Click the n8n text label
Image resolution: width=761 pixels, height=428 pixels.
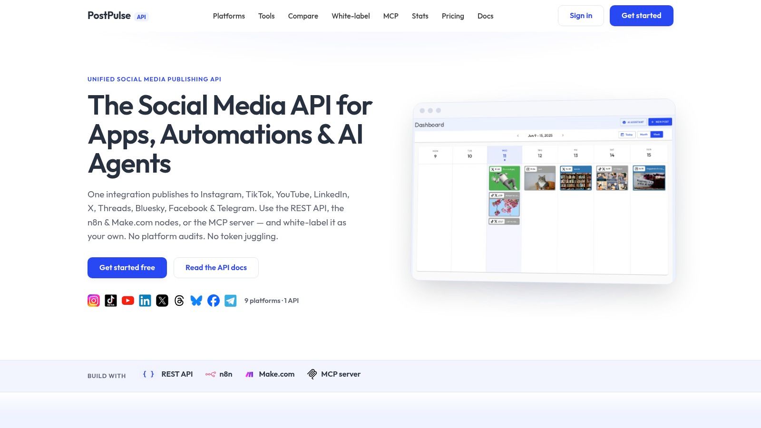pos(226,374)
